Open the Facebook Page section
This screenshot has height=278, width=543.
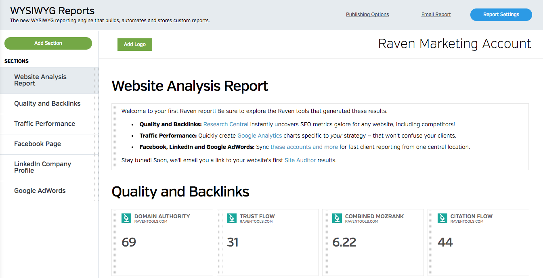pyautogui.click(x=38, y=144)
